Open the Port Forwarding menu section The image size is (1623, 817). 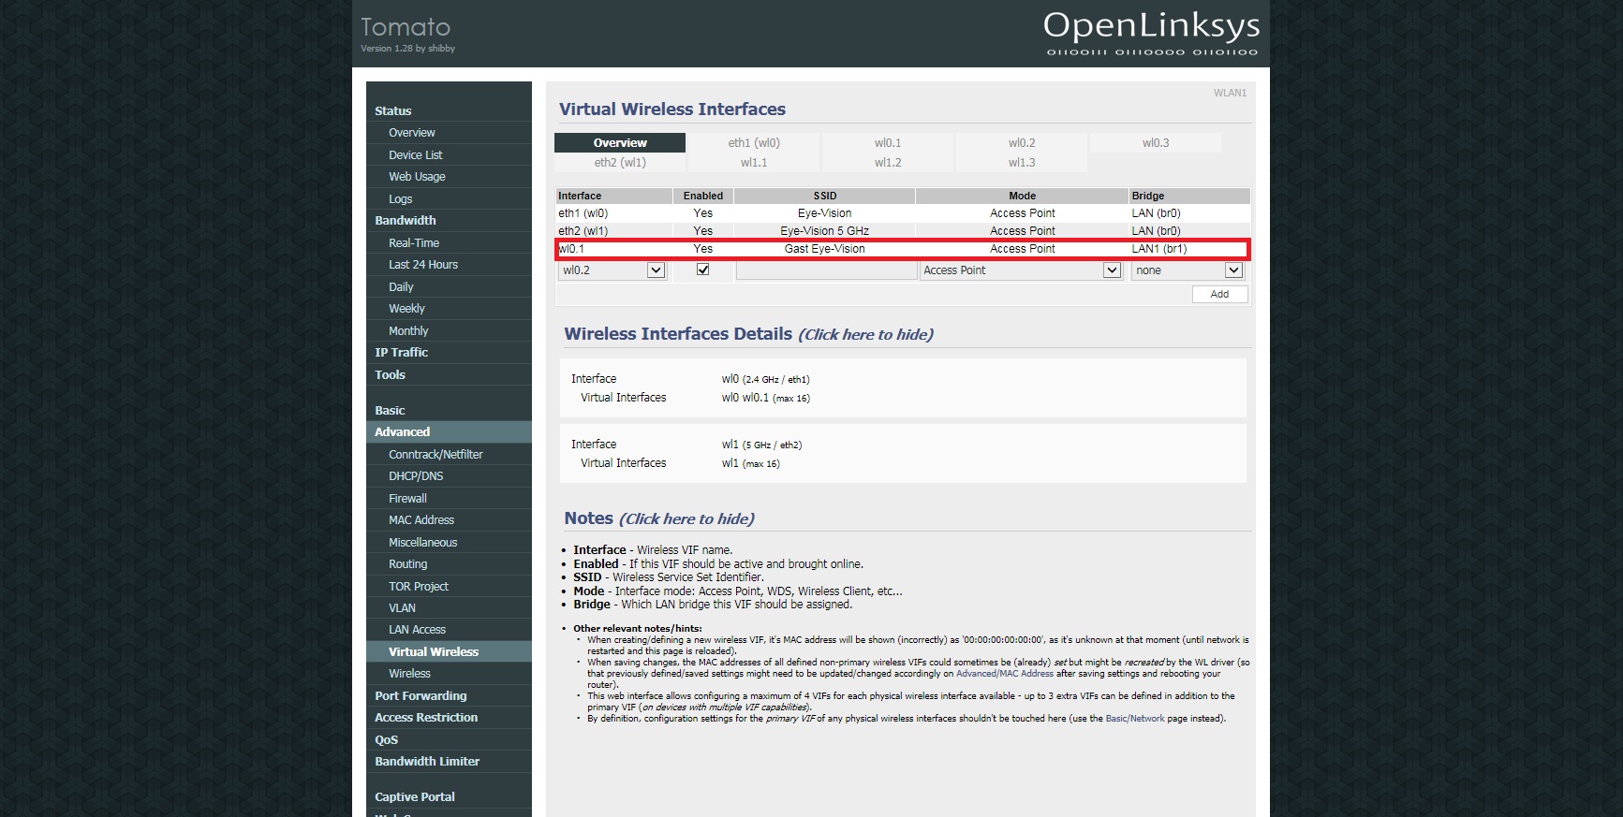[421, 696]
